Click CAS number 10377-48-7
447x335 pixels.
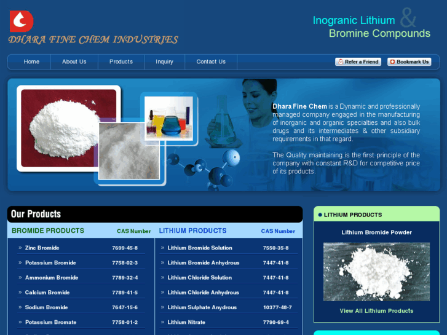[277, 307]
